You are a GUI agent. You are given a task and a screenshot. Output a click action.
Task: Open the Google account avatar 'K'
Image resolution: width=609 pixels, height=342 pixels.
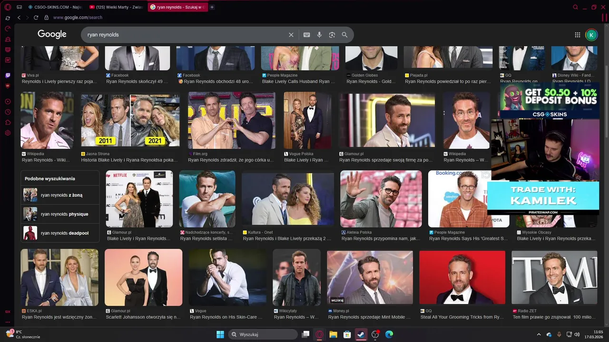point(591,35)
